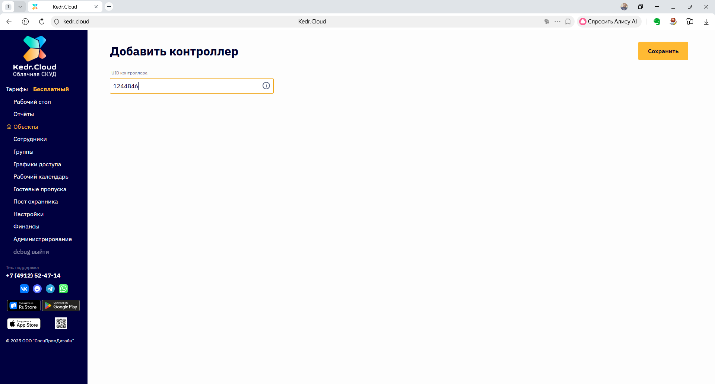The image size is (715, 384).
Task: Open the Отчёты section
Action: pos(23,114)
